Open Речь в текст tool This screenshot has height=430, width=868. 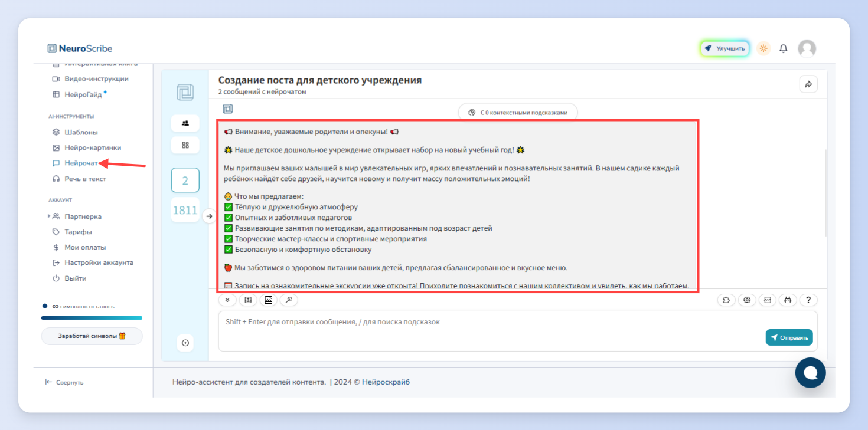pyautogui.click(x=79, y=179)
